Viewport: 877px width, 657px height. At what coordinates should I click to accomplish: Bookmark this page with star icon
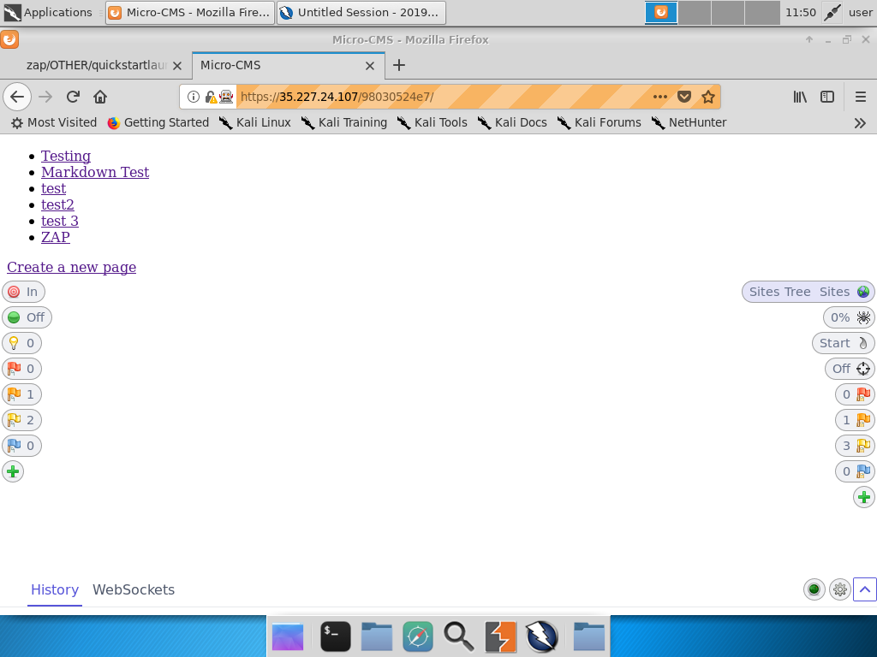pyautogui.click(x=708, y=97)
